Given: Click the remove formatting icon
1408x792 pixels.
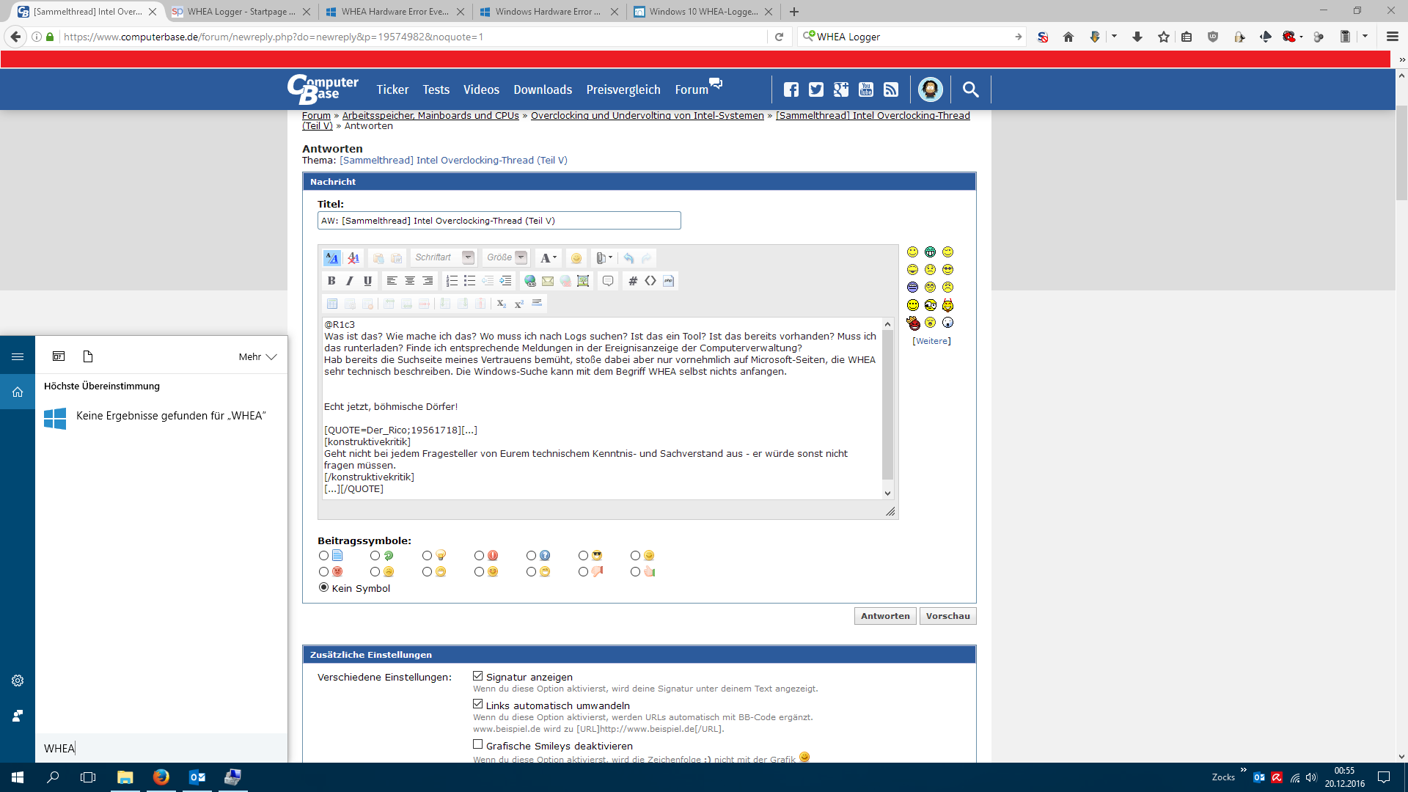Looking at the screenshot, I should click(353, 258).
